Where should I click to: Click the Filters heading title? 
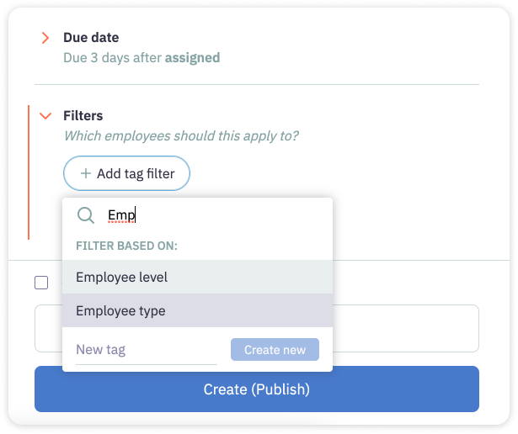(x=83, y=116)
